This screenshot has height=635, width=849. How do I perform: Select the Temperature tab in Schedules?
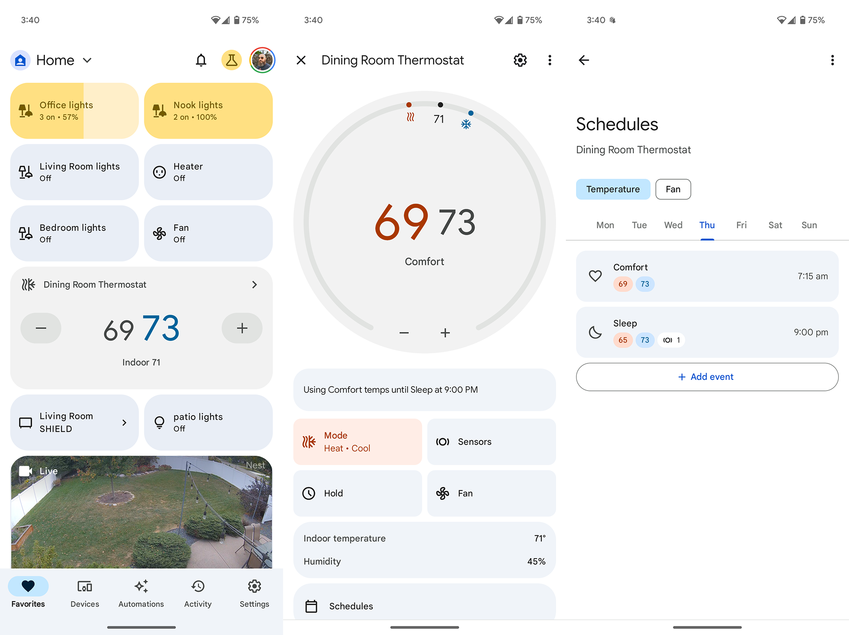[x=612, y=189]
